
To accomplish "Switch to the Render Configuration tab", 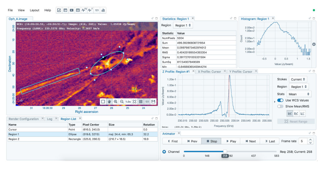I will pyautogui.click(x=24, y=119).
